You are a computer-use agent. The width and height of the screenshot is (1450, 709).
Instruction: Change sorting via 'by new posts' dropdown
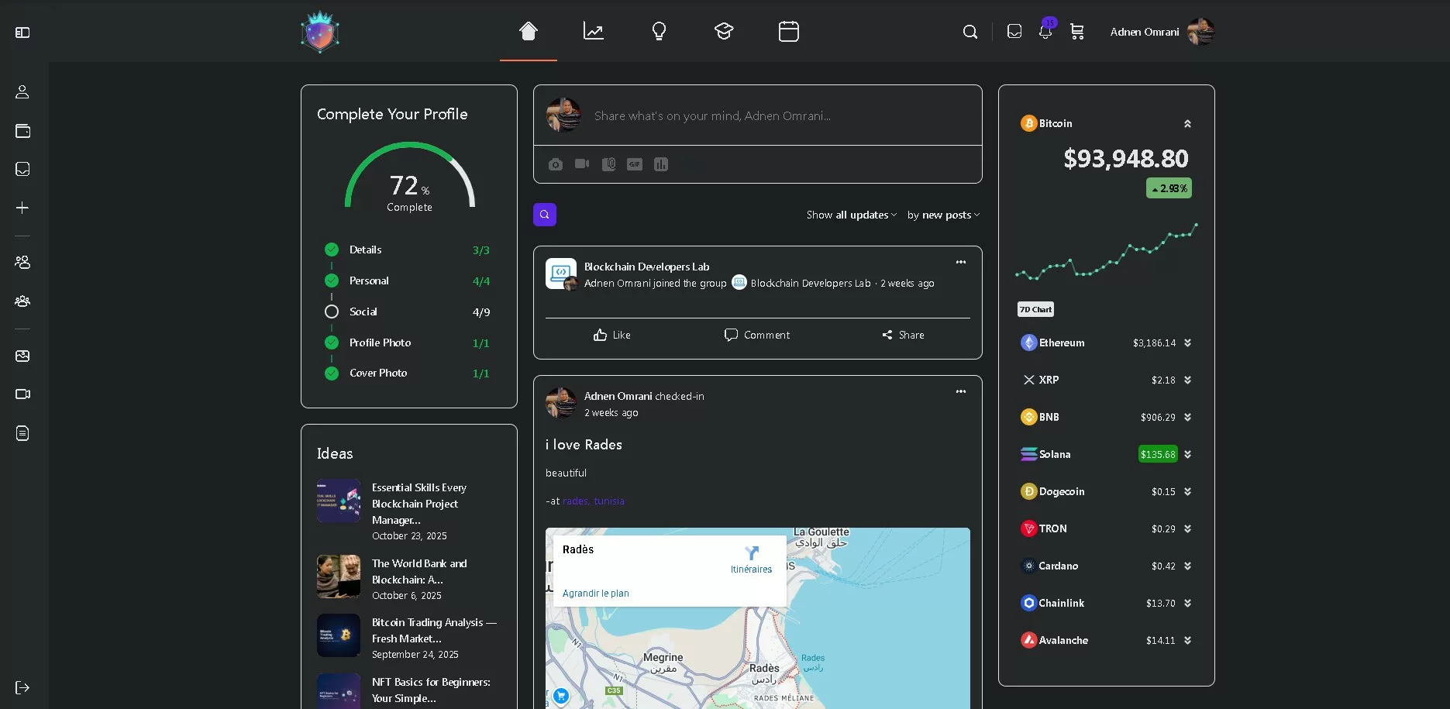pos(942,215)
